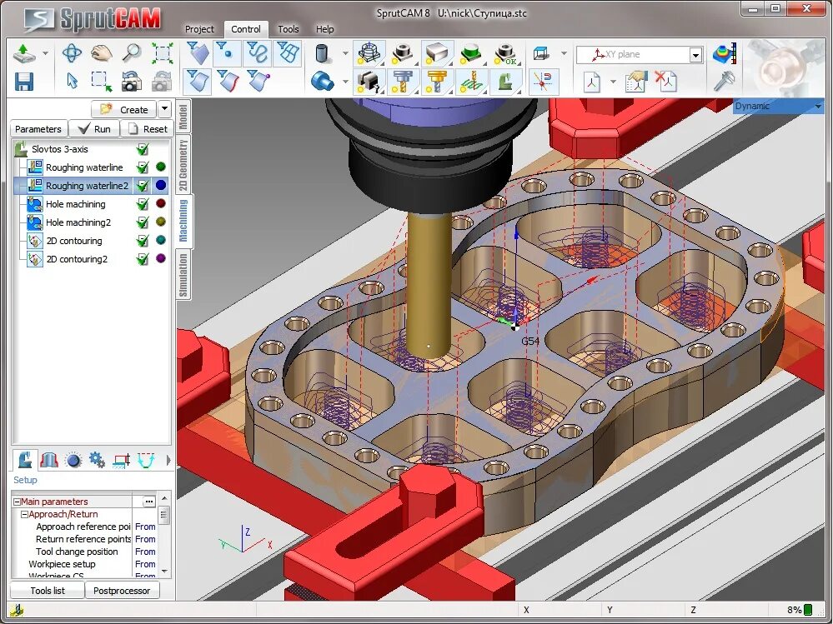Viewport: 833px width, 624px height.
Task: Open the XY plane dropdown
Action: [x=695, y=55]
